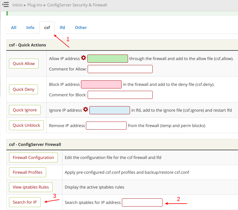
Task: Click text 'Display the active iptables rules'
Action: [x=94, y=187]
